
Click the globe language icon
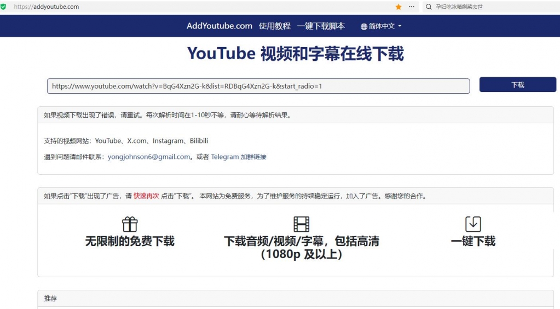point(363,26)
